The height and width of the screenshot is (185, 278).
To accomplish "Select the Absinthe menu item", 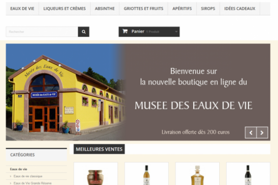I will [105, 8].
